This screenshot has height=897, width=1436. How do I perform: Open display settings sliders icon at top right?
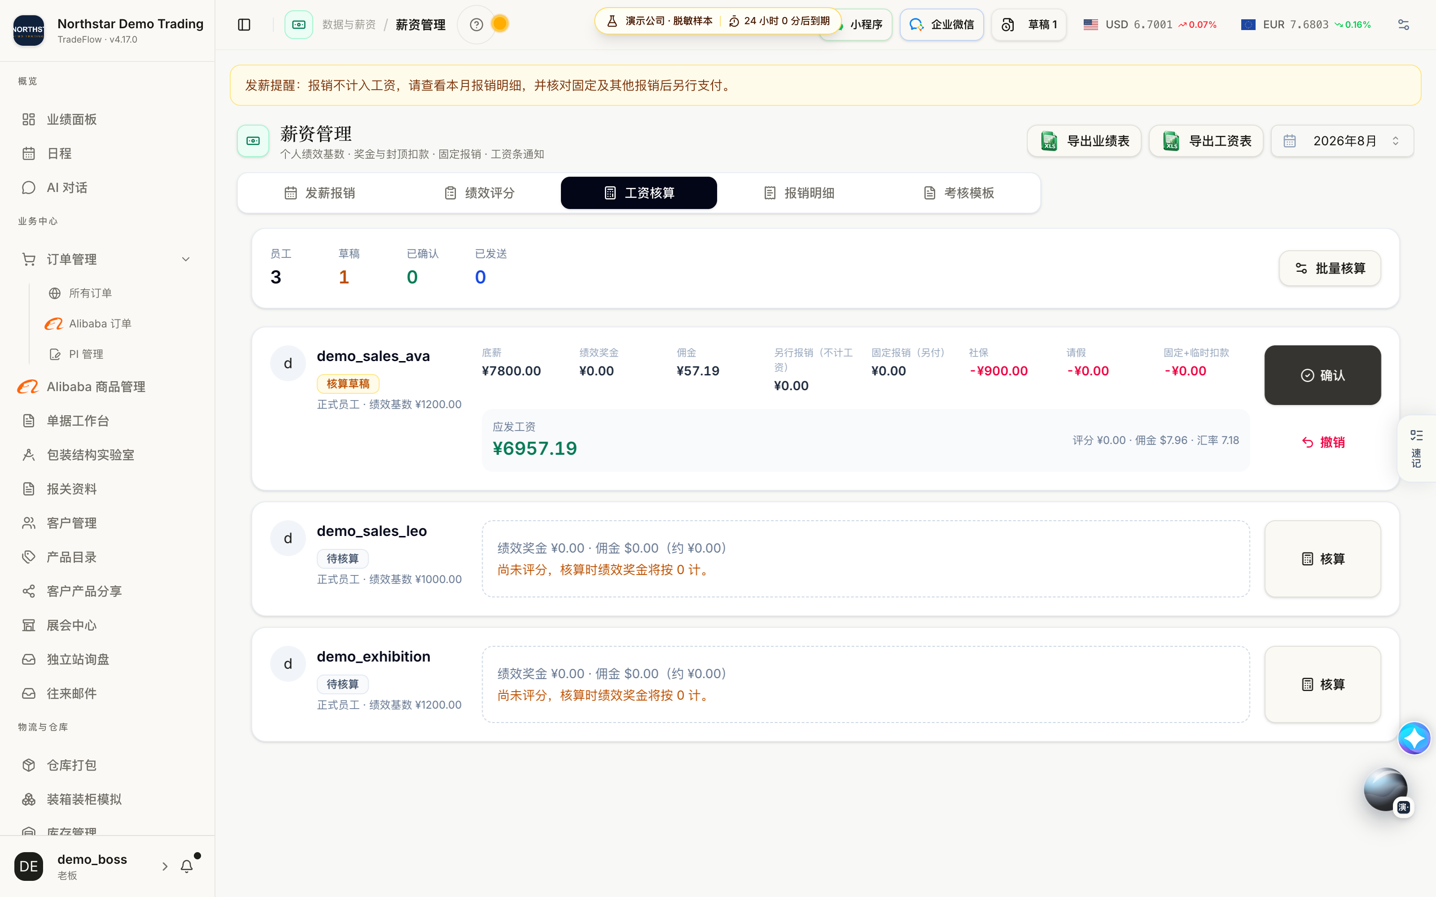[x=1403, y=24]
